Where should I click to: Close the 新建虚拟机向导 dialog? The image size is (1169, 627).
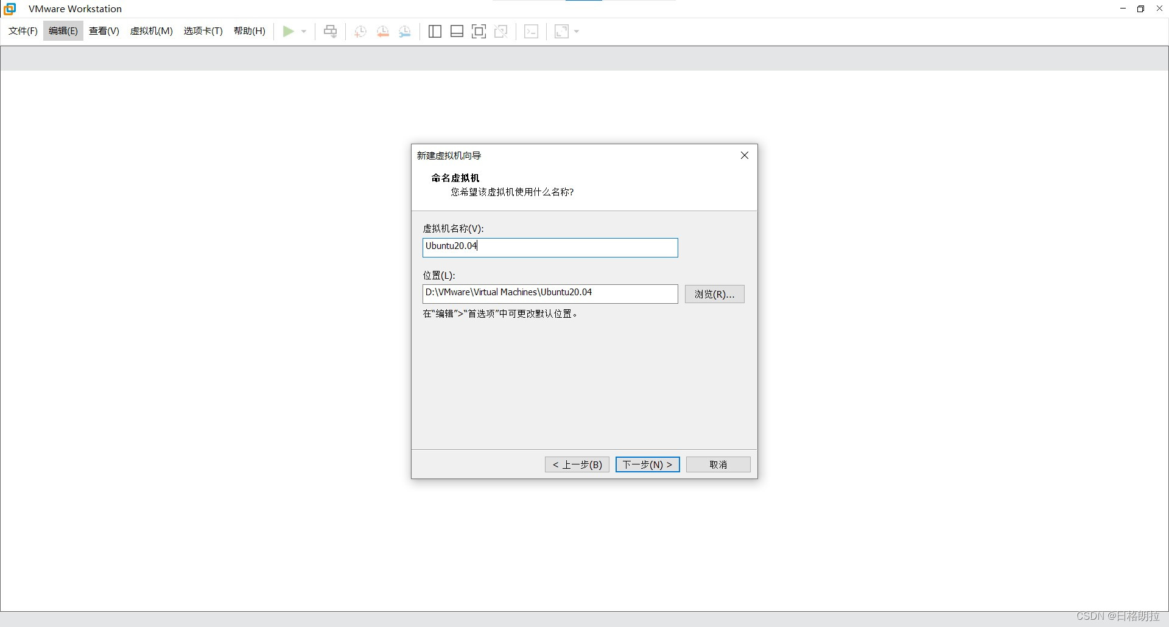coord(745,155)
